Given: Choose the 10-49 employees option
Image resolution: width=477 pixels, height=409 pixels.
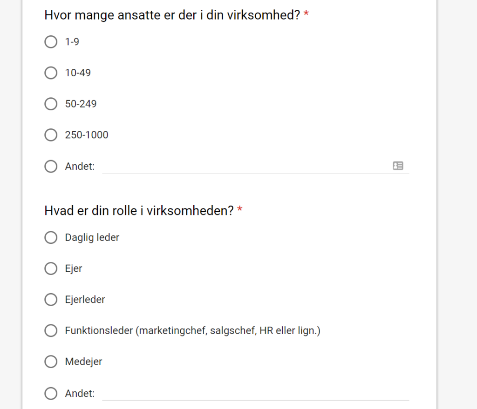Looking at the screenshot, I should coord(51,73).
